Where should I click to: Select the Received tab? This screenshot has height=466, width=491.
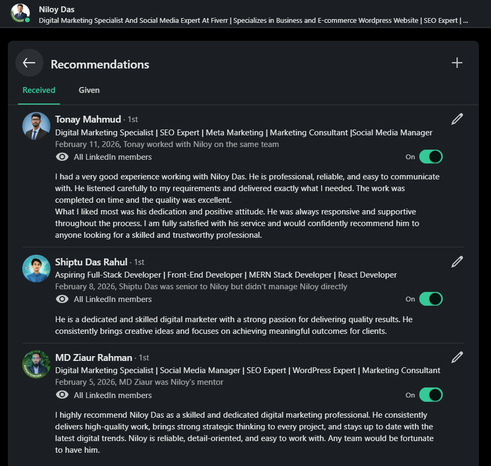[x=39, y=90]
